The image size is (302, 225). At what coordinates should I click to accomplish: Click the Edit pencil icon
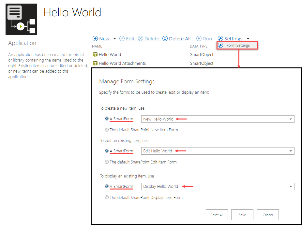pos(122,38)
